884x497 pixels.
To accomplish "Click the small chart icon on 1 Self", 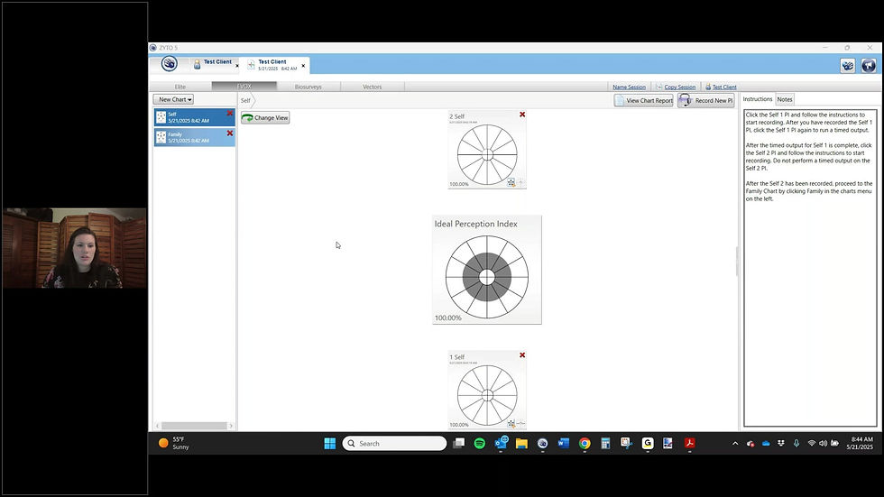I will [x=511, y=423].
